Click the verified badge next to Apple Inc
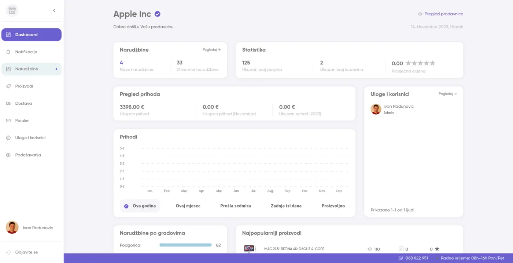This screenshot has width=513, height=263. 158,14
